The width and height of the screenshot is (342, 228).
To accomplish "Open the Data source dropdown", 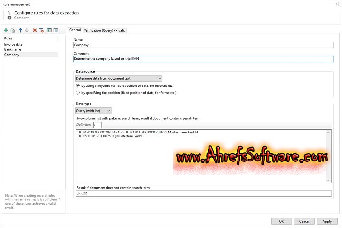I will tap(119, 78).
